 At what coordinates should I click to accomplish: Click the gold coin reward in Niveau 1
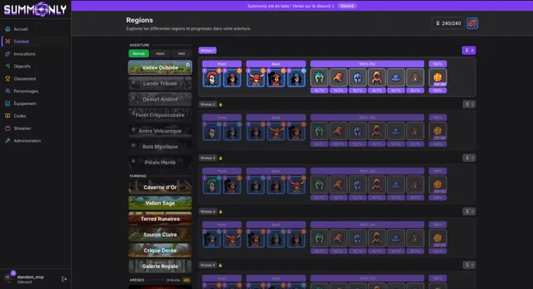438,78
